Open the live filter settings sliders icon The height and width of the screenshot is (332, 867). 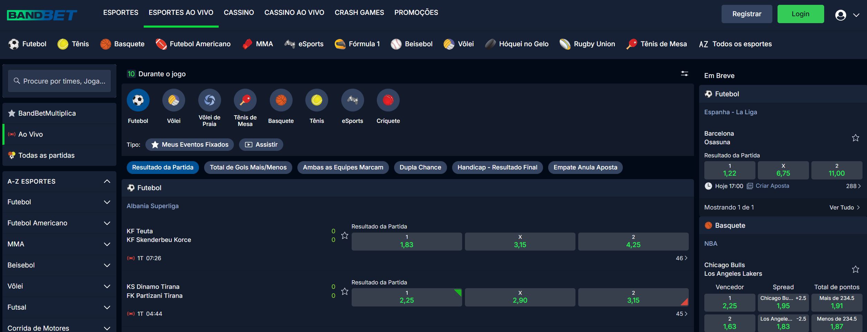point(684,74)
